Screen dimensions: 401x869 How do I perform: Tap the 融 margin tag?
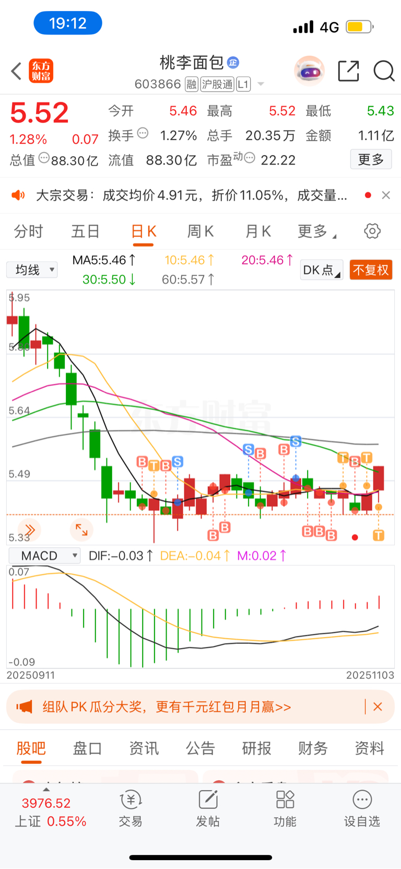[x=192, y=84]
